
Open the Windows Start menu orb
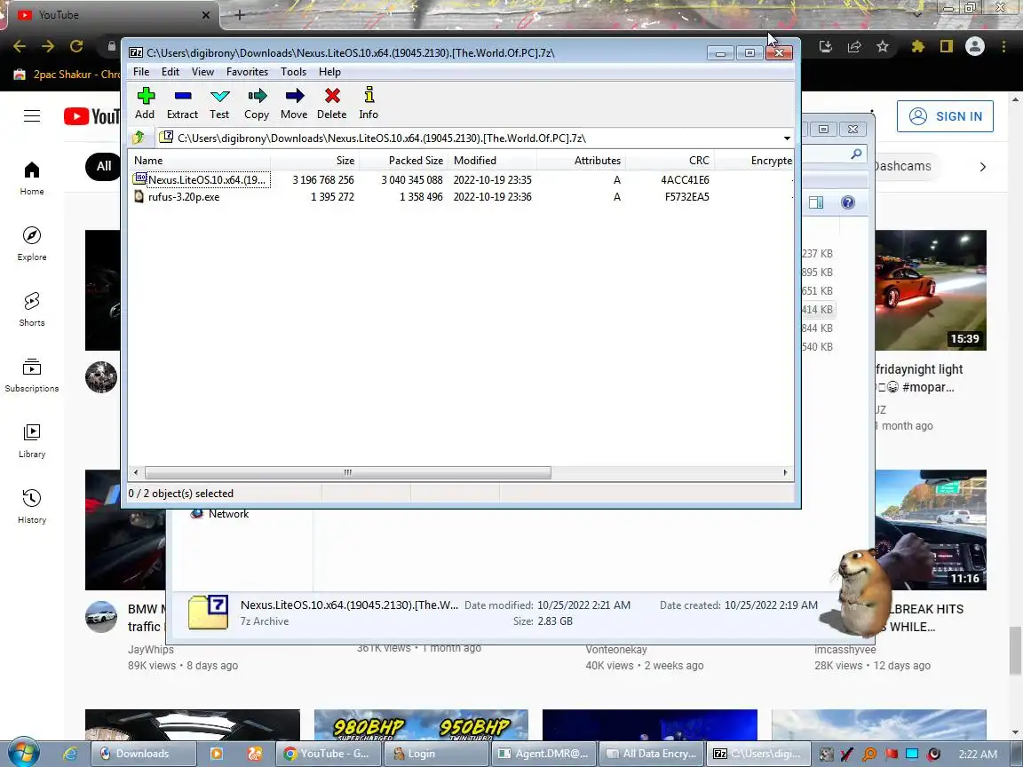(x=24, y=754)
